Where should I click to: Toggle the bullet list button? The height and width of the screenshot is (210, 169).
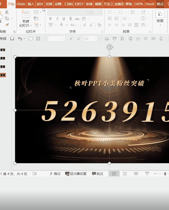[110, 12]
